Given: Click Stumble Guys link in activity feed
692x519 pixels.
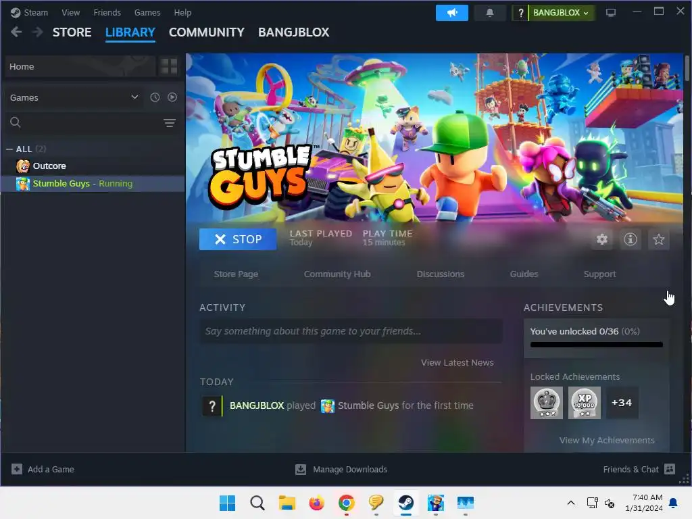Looking at the screenshot, I should point(368,405).
